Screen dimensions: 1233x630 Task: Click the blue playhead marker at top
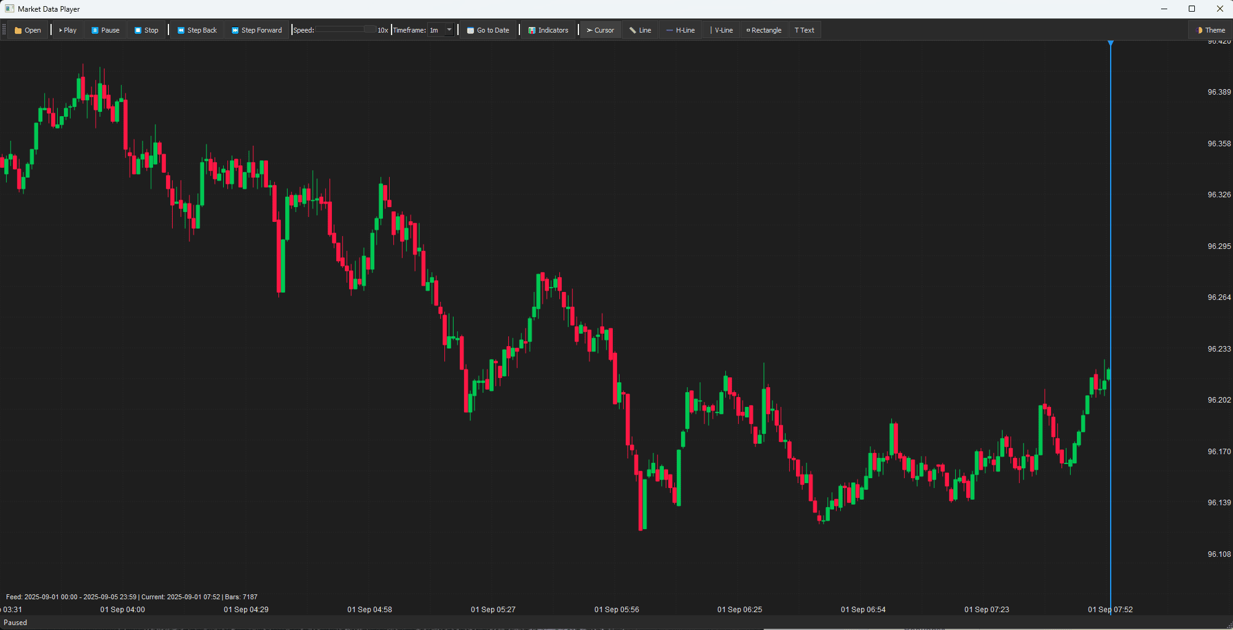pyautogui.click(x=1111, y=43)
